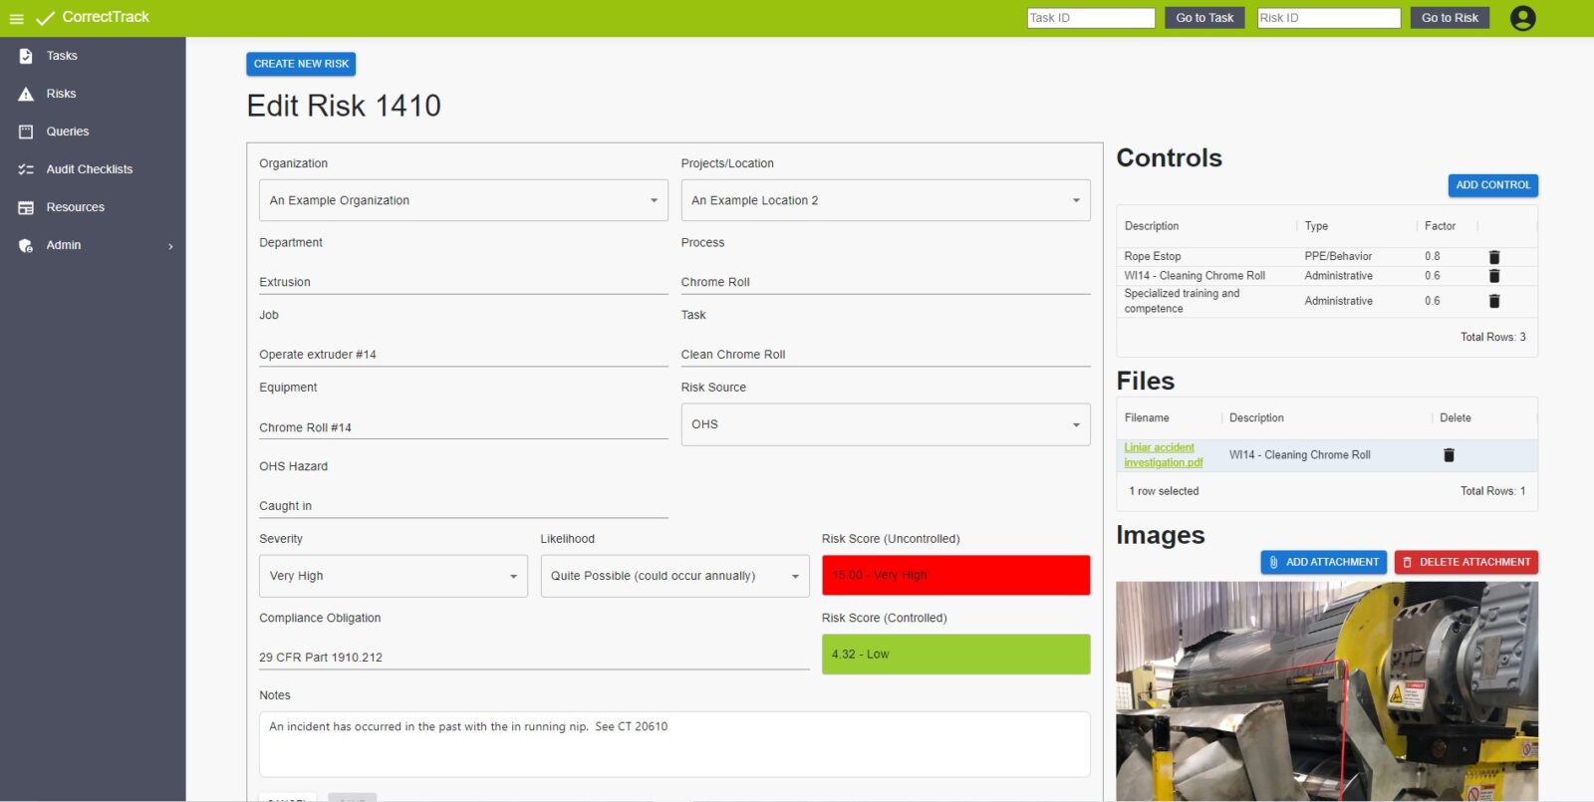Delete the WI14 - Cleaning Chrome Roll control

(x=1494, y=276)
